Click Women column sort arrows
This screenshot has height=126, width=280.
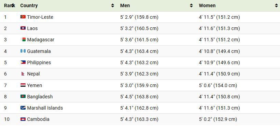[x=276, y=5]
